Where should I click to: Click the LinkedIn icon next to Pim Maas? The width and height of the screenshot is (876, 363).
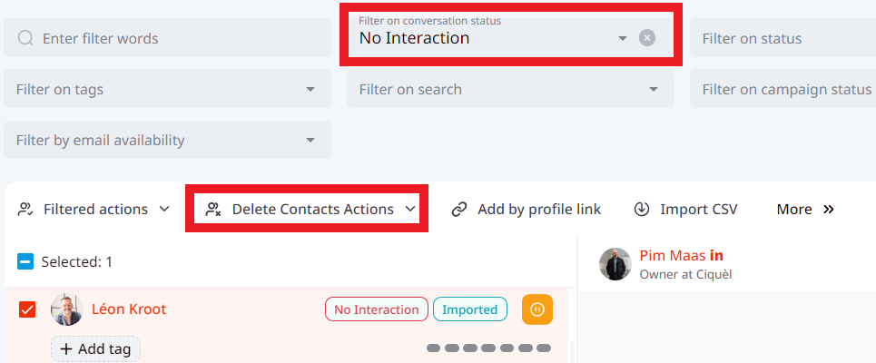click(716, 256)
